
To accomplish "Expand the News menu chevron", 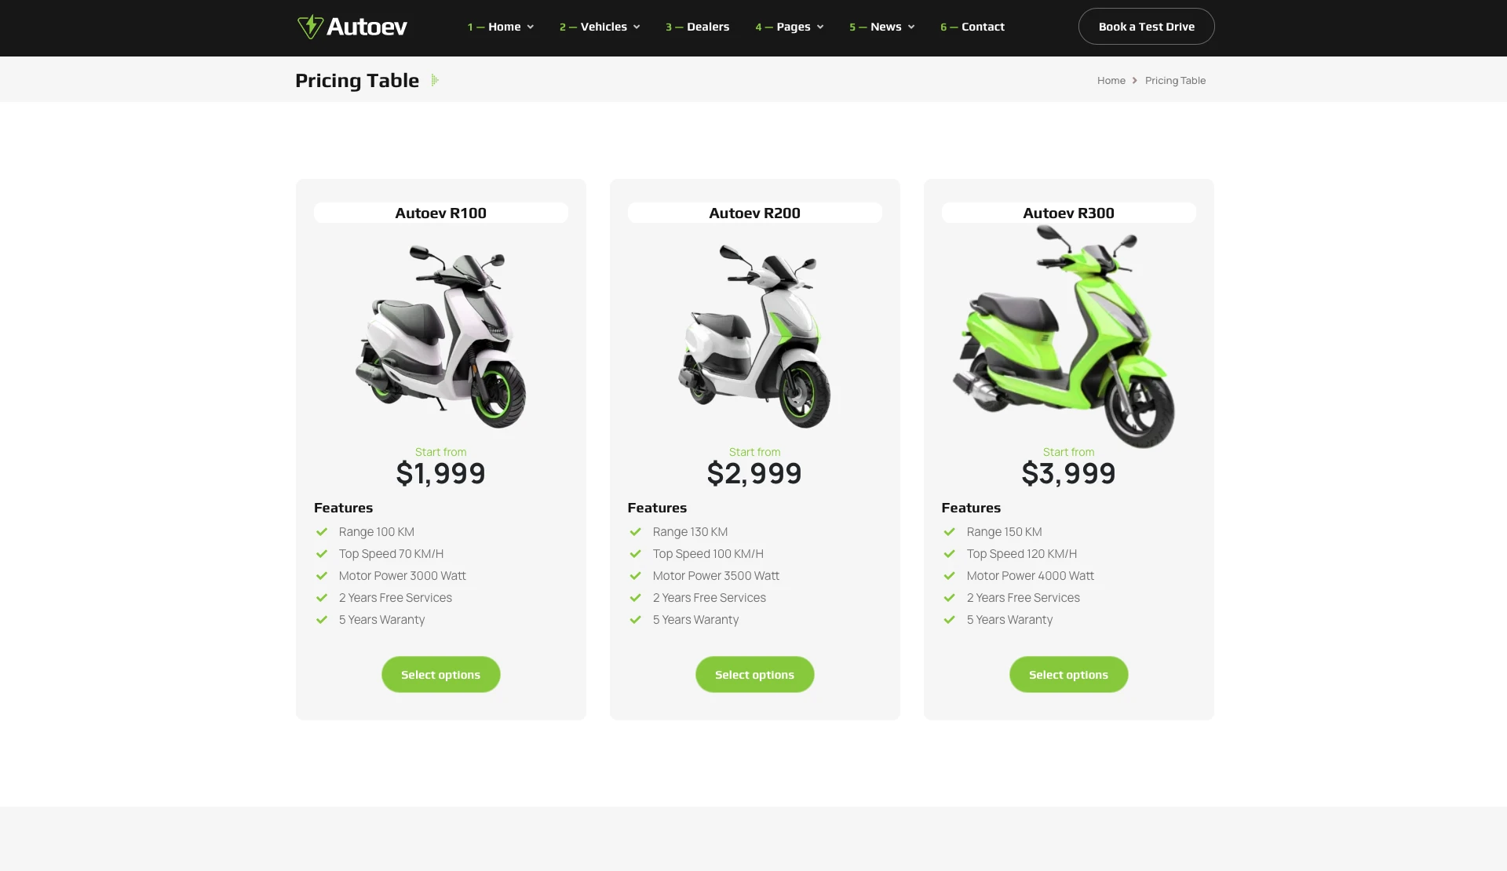I will coord(911,27).
